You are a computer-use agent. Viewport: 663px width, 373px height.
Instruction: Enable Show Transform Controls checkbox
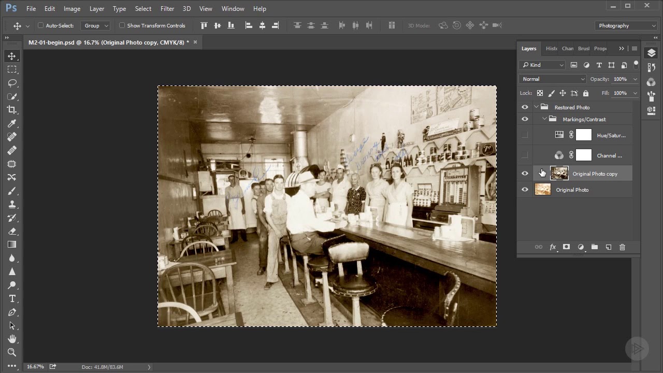tap(122, 25)
